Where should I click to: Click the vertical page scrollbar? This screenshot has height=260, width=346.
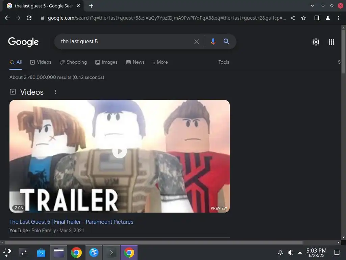tap(343, 51)
